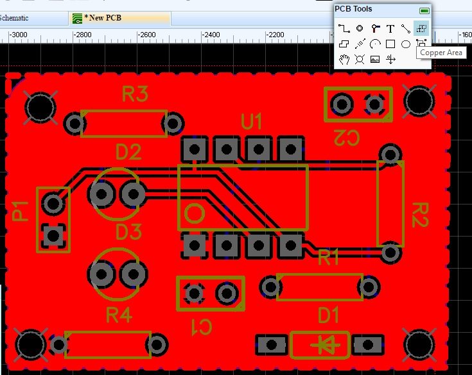Select the Arc drawing tool

(375, 44)
